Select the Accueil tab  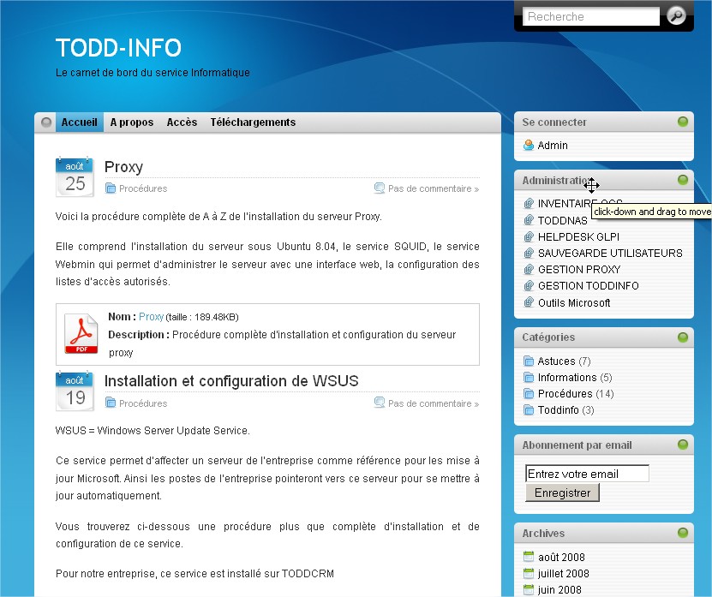pos(80,122)
